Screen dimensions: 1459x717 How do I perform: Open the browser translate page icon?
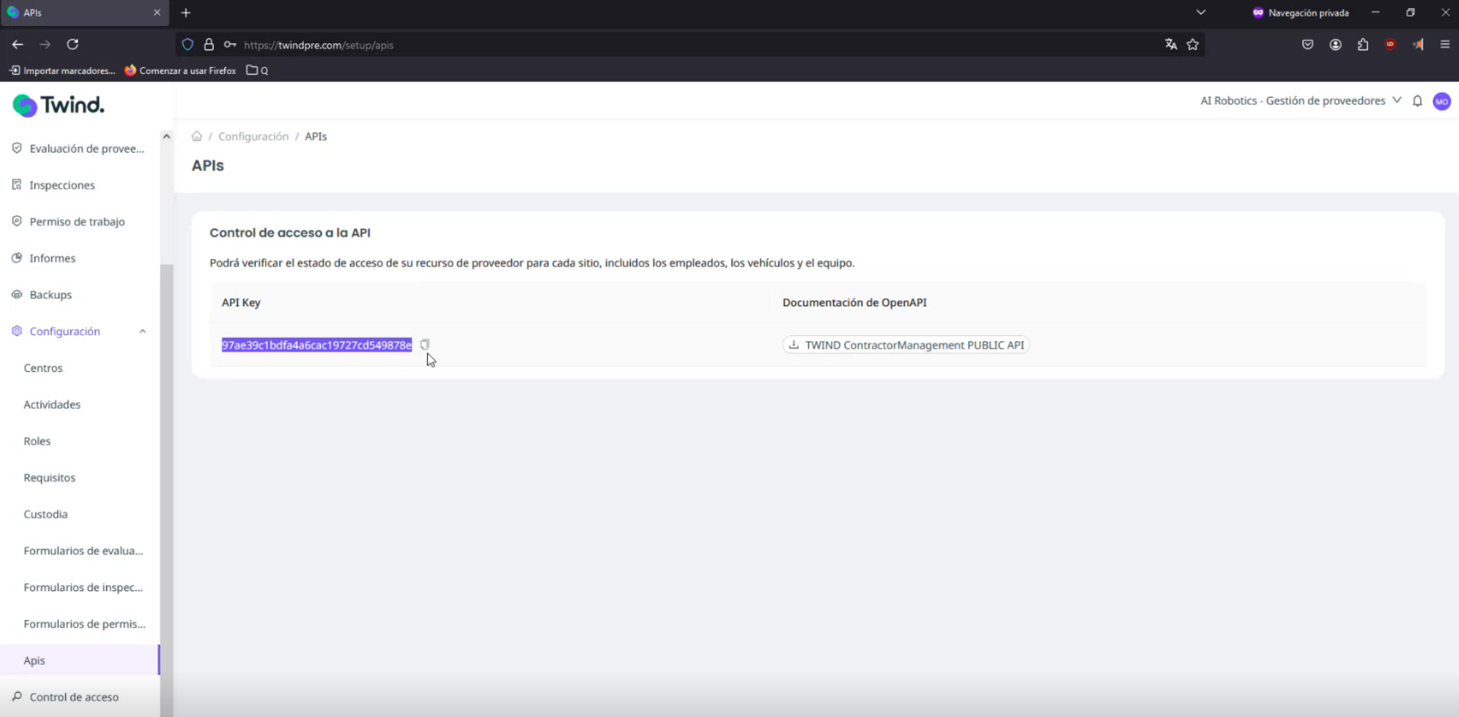coord(1171,44)
